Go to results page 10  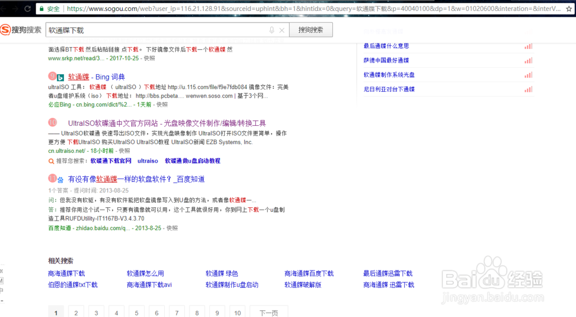[x=237, y=312]
